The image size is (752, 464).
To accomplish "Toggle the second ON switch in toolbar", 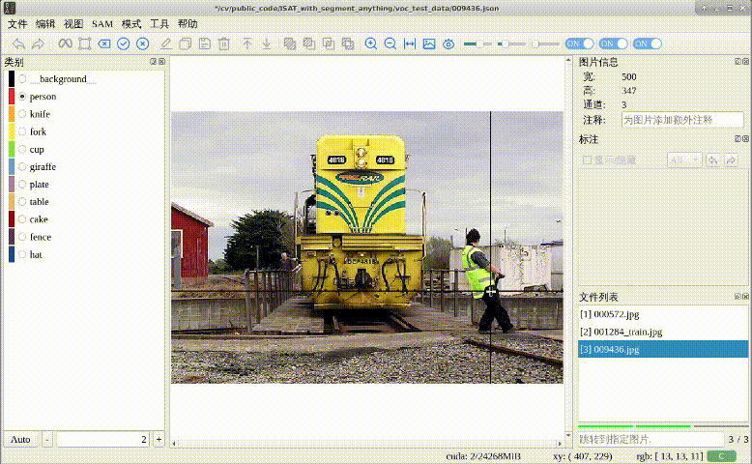I will [x=614, y=43].
